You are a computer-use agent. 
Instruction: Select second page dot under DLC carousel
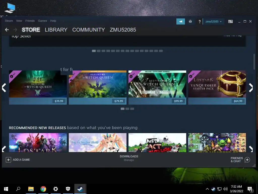click(x=127, y=109)
